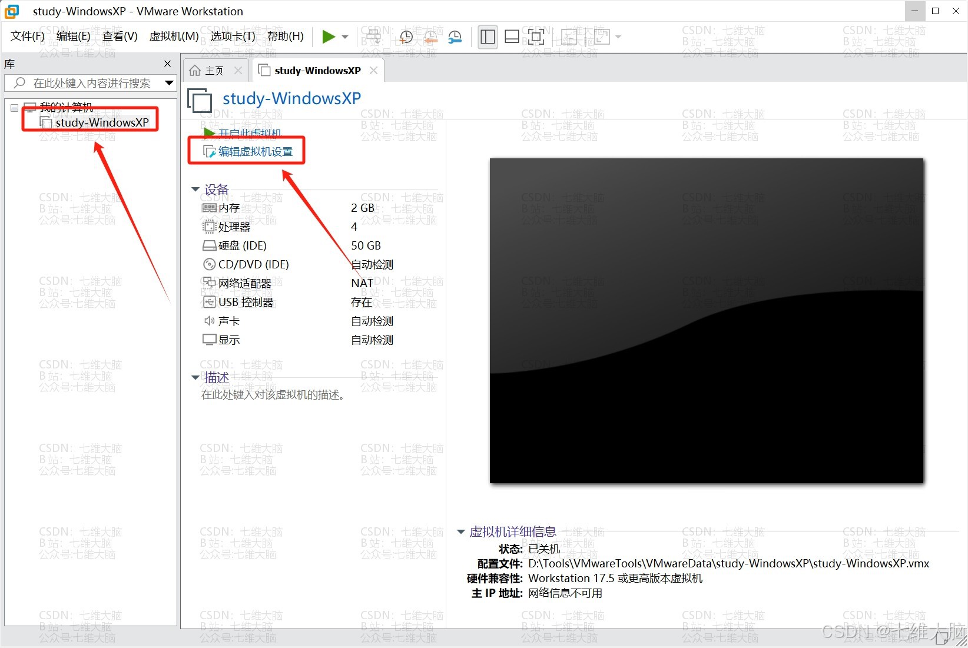Open the USB 控制器 device entry
The image size is (968, 648).
point(238,302)
